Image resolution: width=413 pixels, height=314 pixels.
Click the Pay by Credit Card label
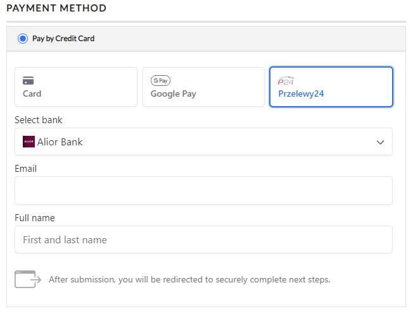[63, 39]
